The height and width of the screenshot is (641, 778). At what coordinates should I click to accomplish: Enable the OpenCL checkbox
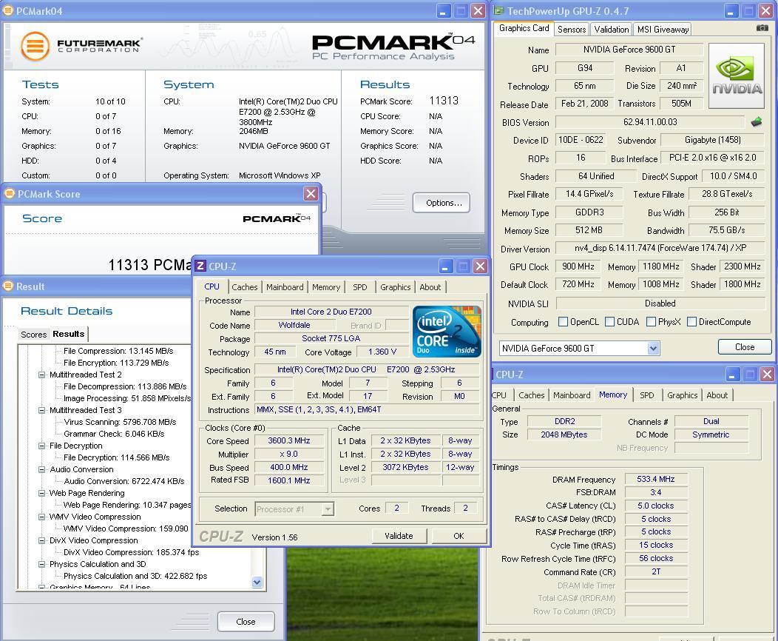pyautogui.click(x=563, y=322)
